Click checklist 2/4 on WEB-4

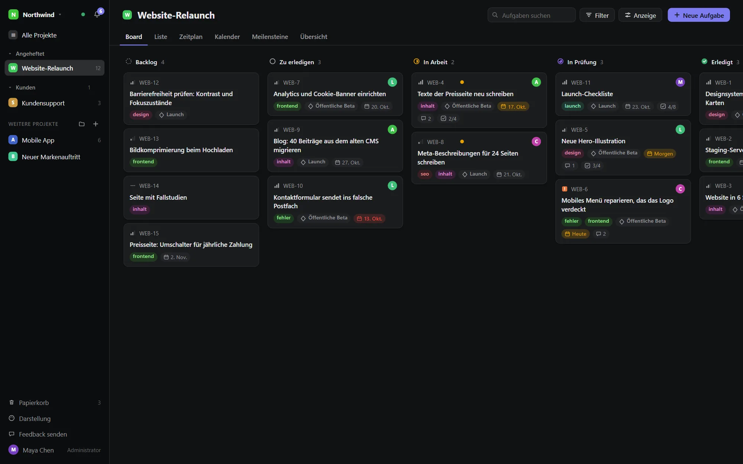coord(448,118)
